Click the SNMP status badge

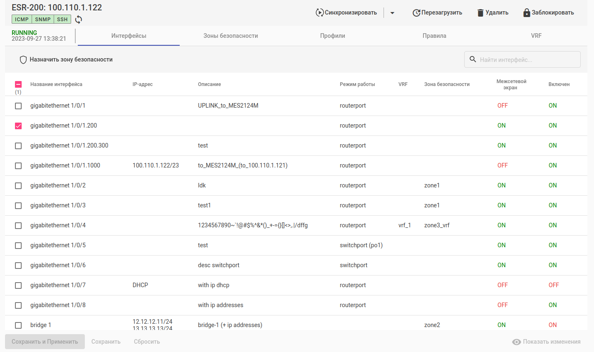pyautogui.click(x=43, y=20)
